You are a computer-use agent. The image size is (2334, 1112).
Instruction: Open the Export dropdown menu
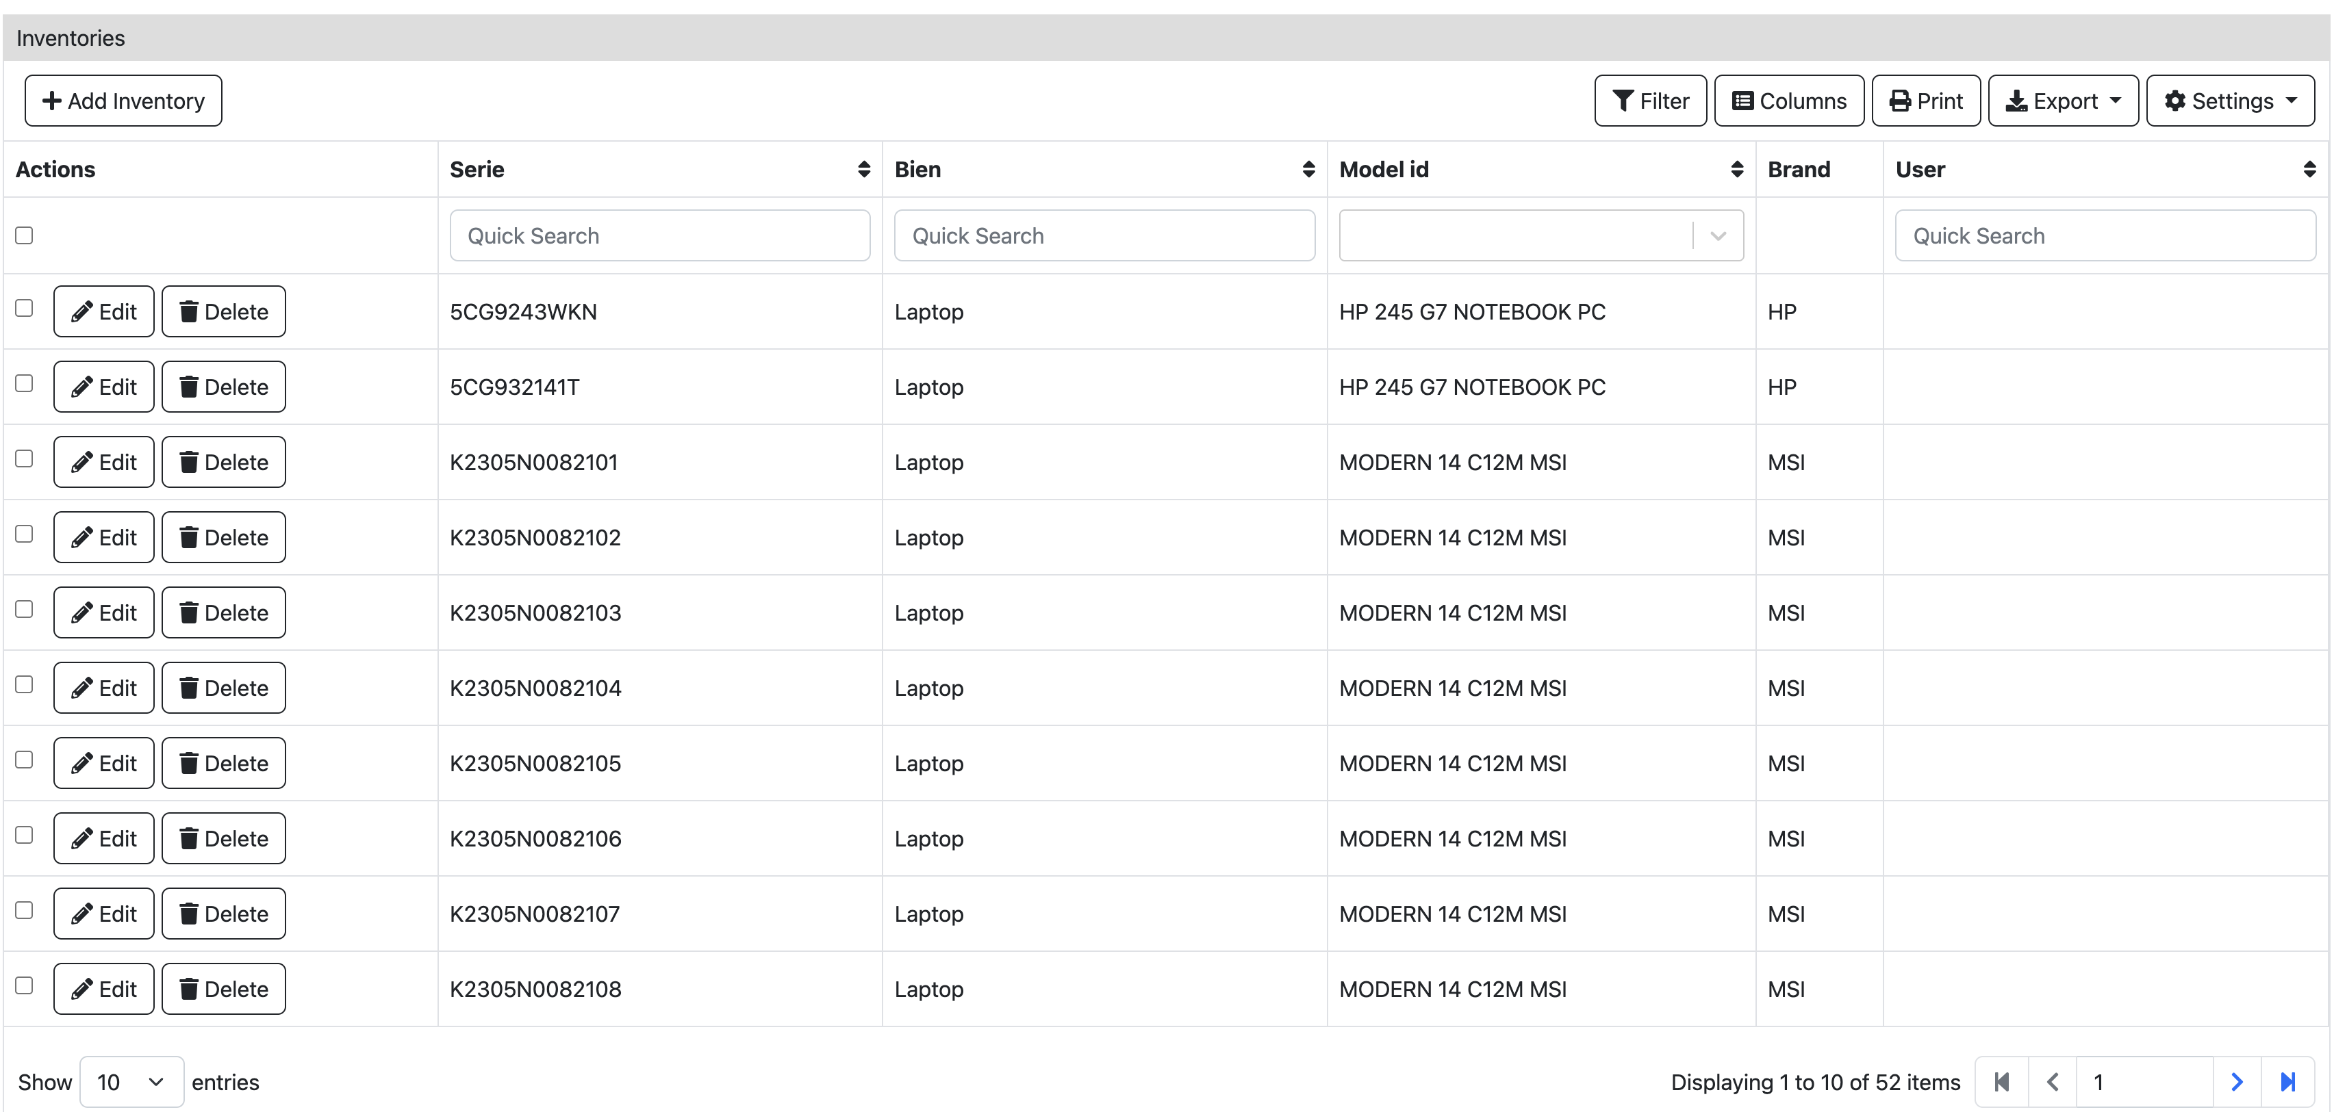pyautogui.click(x=2062, y=101)
